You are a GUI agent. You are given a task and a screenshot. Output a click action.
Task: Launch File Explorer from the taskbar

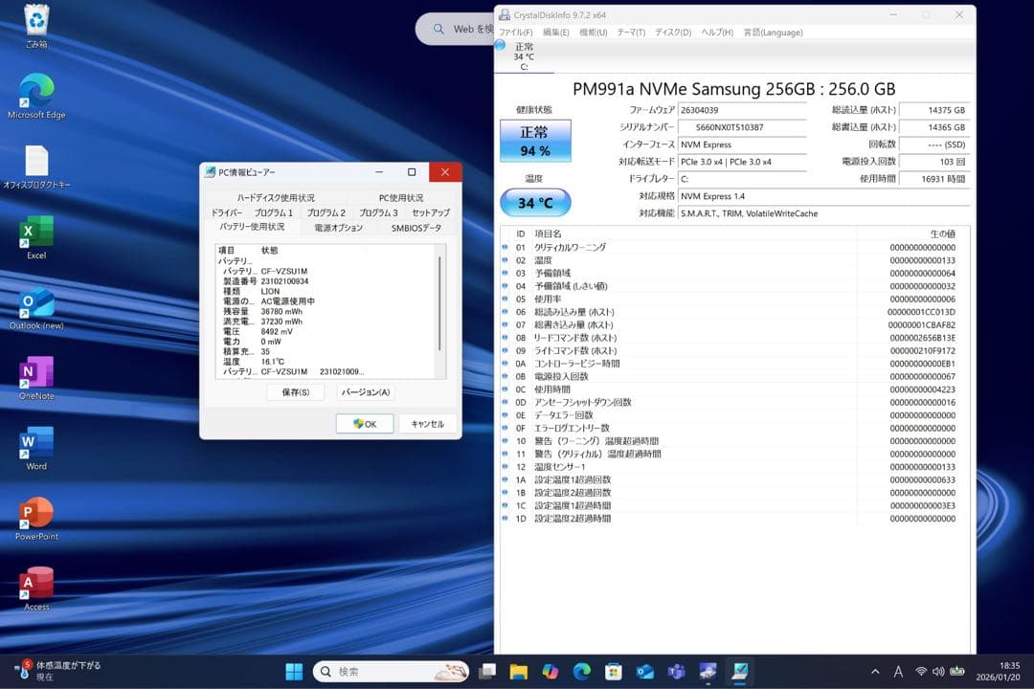518,671
